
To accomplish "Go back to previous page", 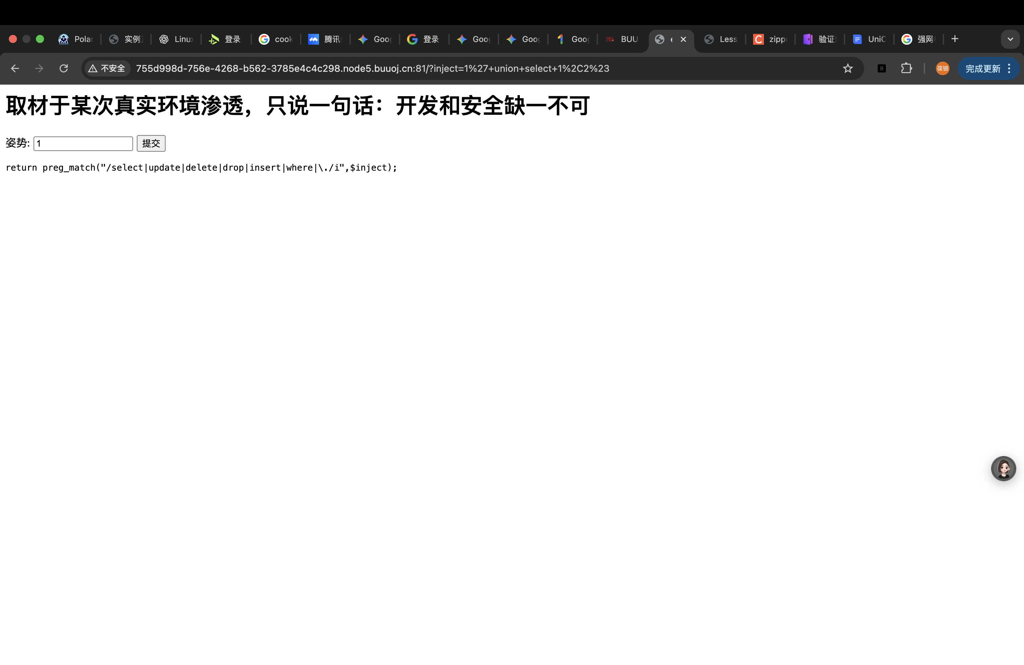I will 15,68.
